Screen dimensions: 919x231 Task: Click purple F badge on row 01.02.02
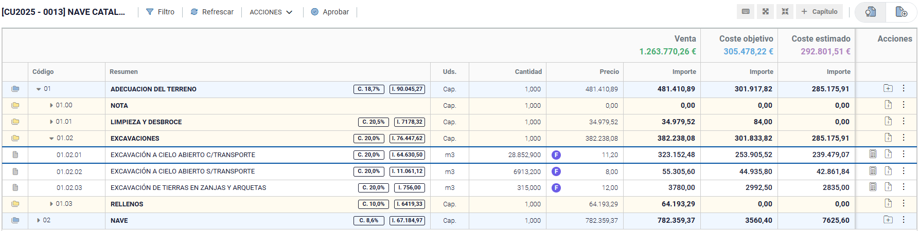click(x=556, y=171)
